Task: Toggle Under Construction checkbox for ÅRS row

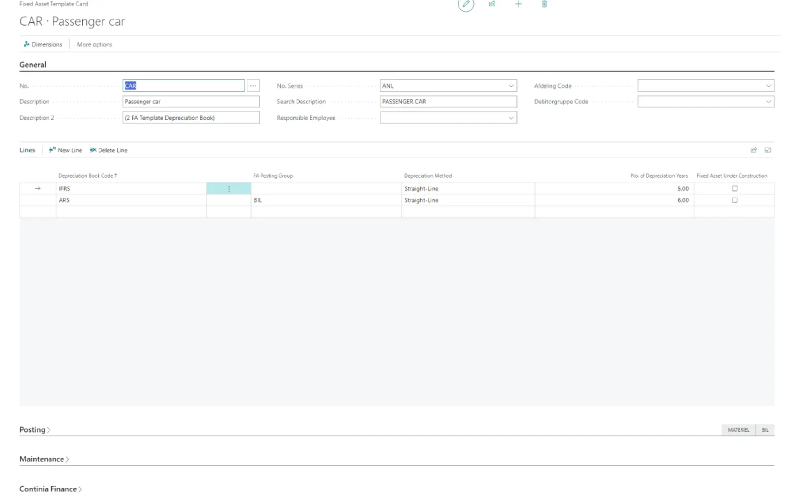Action: [x=734, y=200]
